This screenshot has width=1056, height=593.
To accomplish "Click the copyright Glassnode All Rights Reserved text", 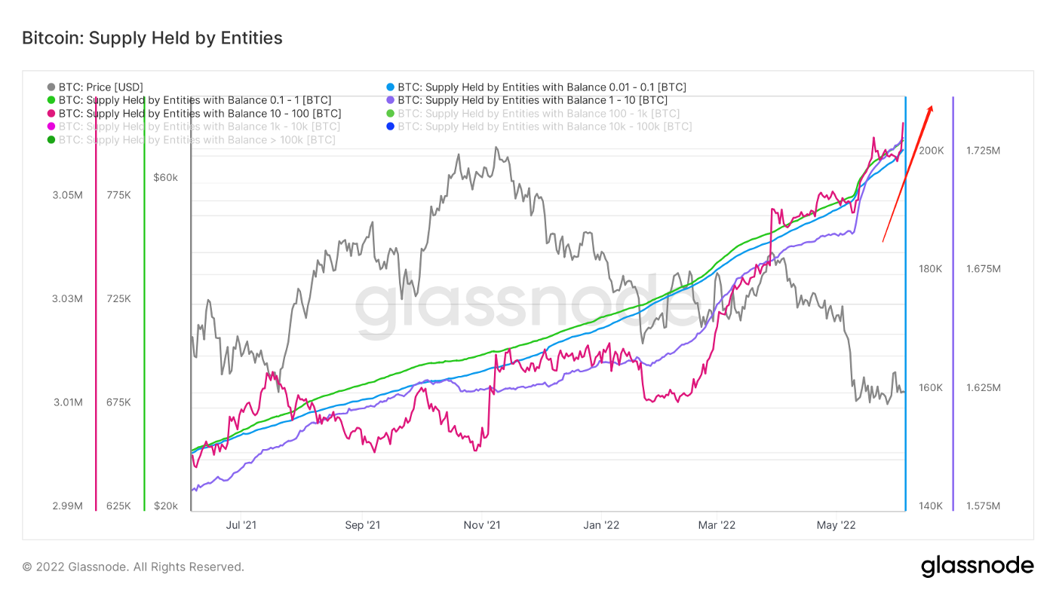I will pos(134,567).
